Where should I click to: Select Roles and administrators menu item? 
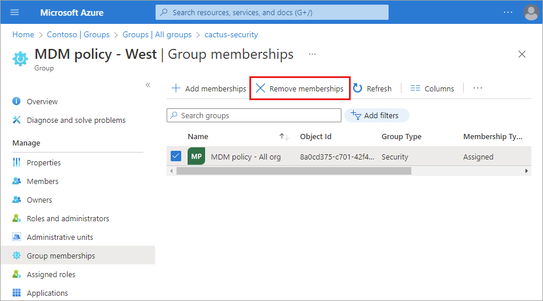coord(68,218)
